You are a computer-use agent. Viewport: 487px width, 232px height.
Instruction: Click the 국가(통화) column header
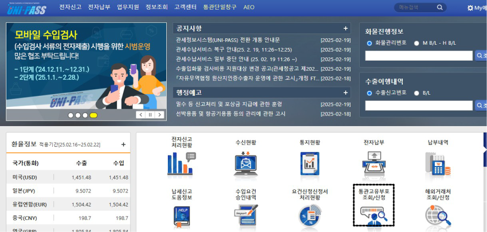[x=26, y=163]
